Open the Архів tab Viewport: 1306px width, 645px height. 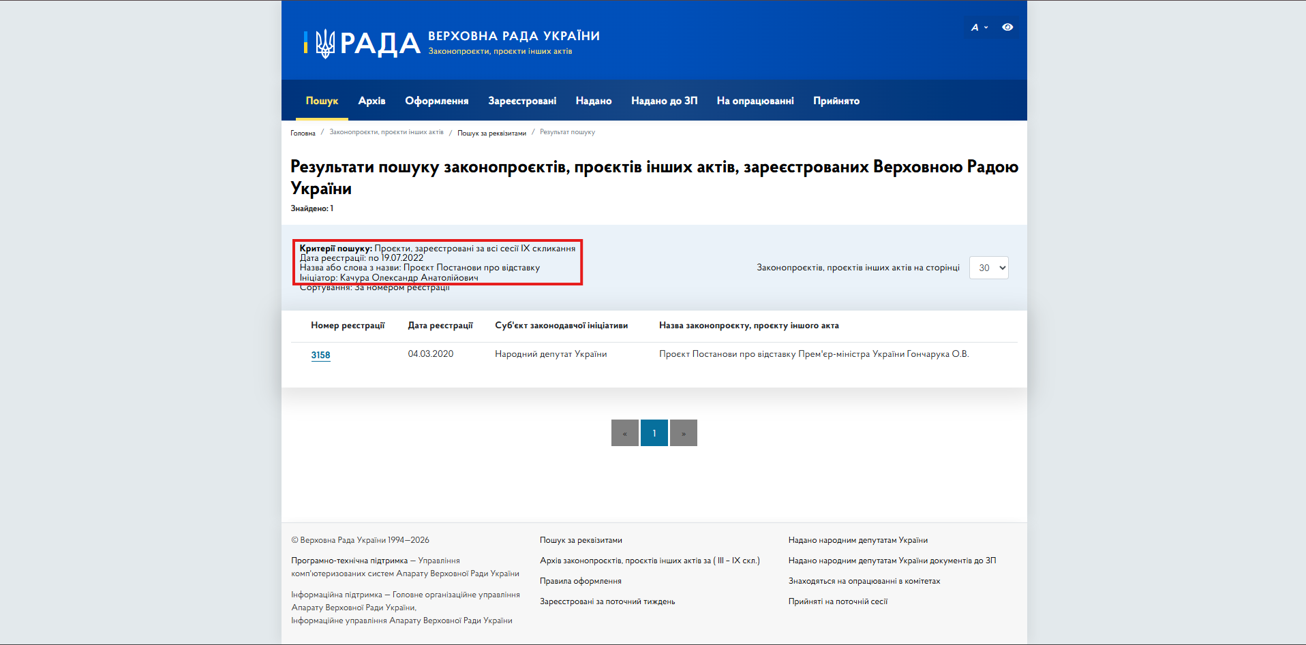coord(371,101)
